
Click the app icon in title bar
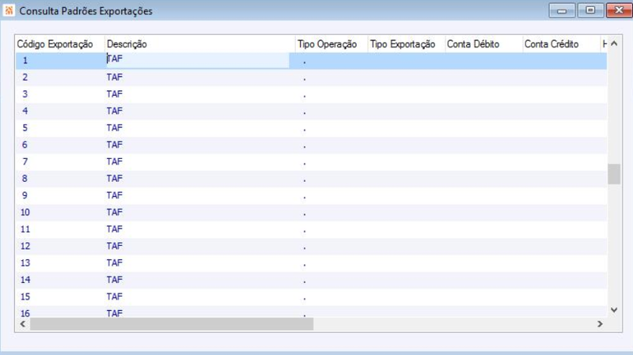(9, 10)
